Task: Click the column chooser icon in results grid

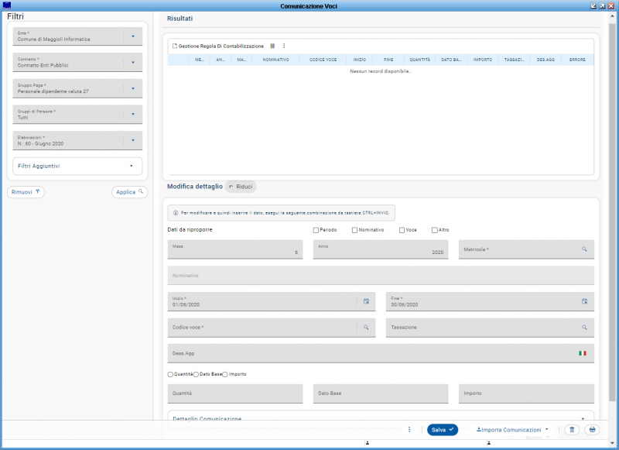Action: tap(272, 46)
